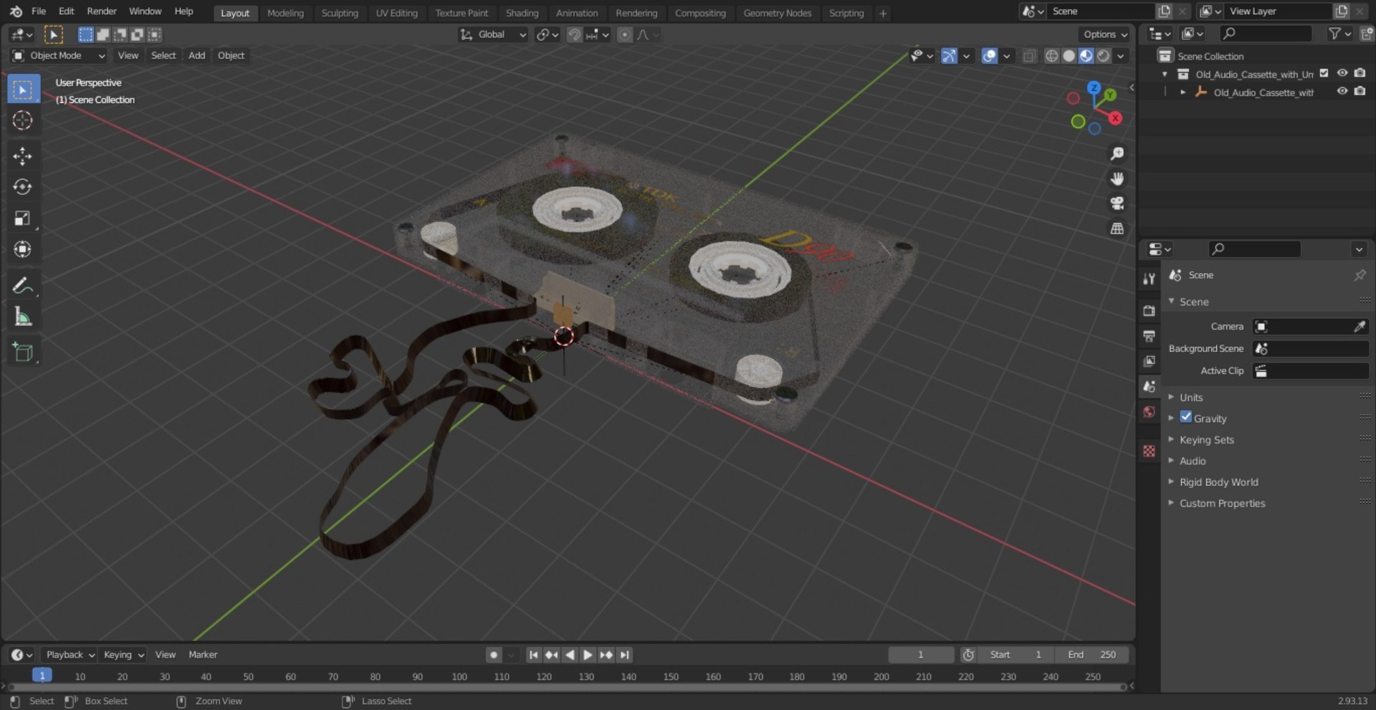The width and height of the screenshot is (1376, 710).
Task: Hide the Old_Audio_Cassette_with object eye icon
Action: point(1342,91)
